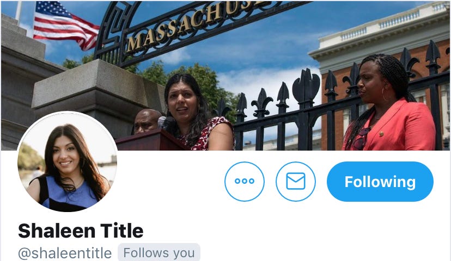Select the @shaleentitle handle text
Image resolution: width=451 pixels, height=261 pixels.
click(x=65, y=253)
